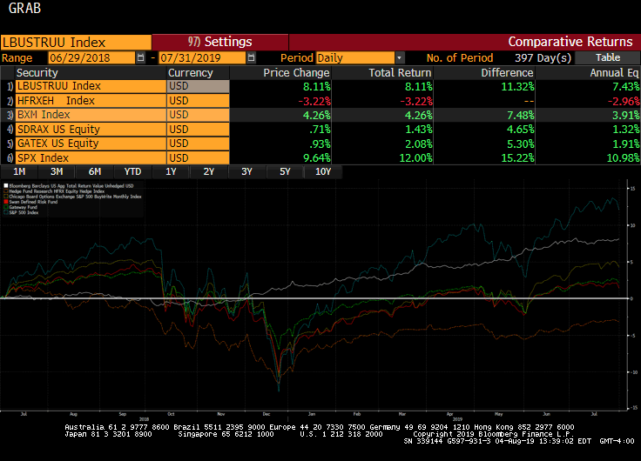Click LBUSTRUU Difference value 11.32%

point(517,87)
